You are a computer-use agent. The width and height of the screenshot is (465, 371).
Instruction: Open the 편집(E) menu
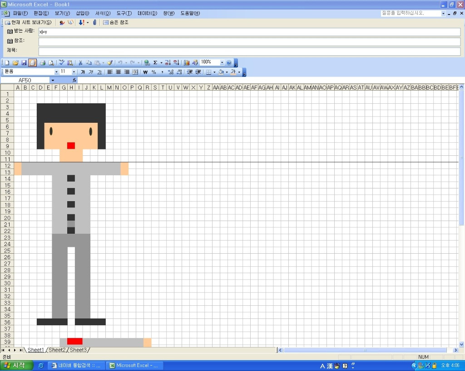click(x=41, y=13)
